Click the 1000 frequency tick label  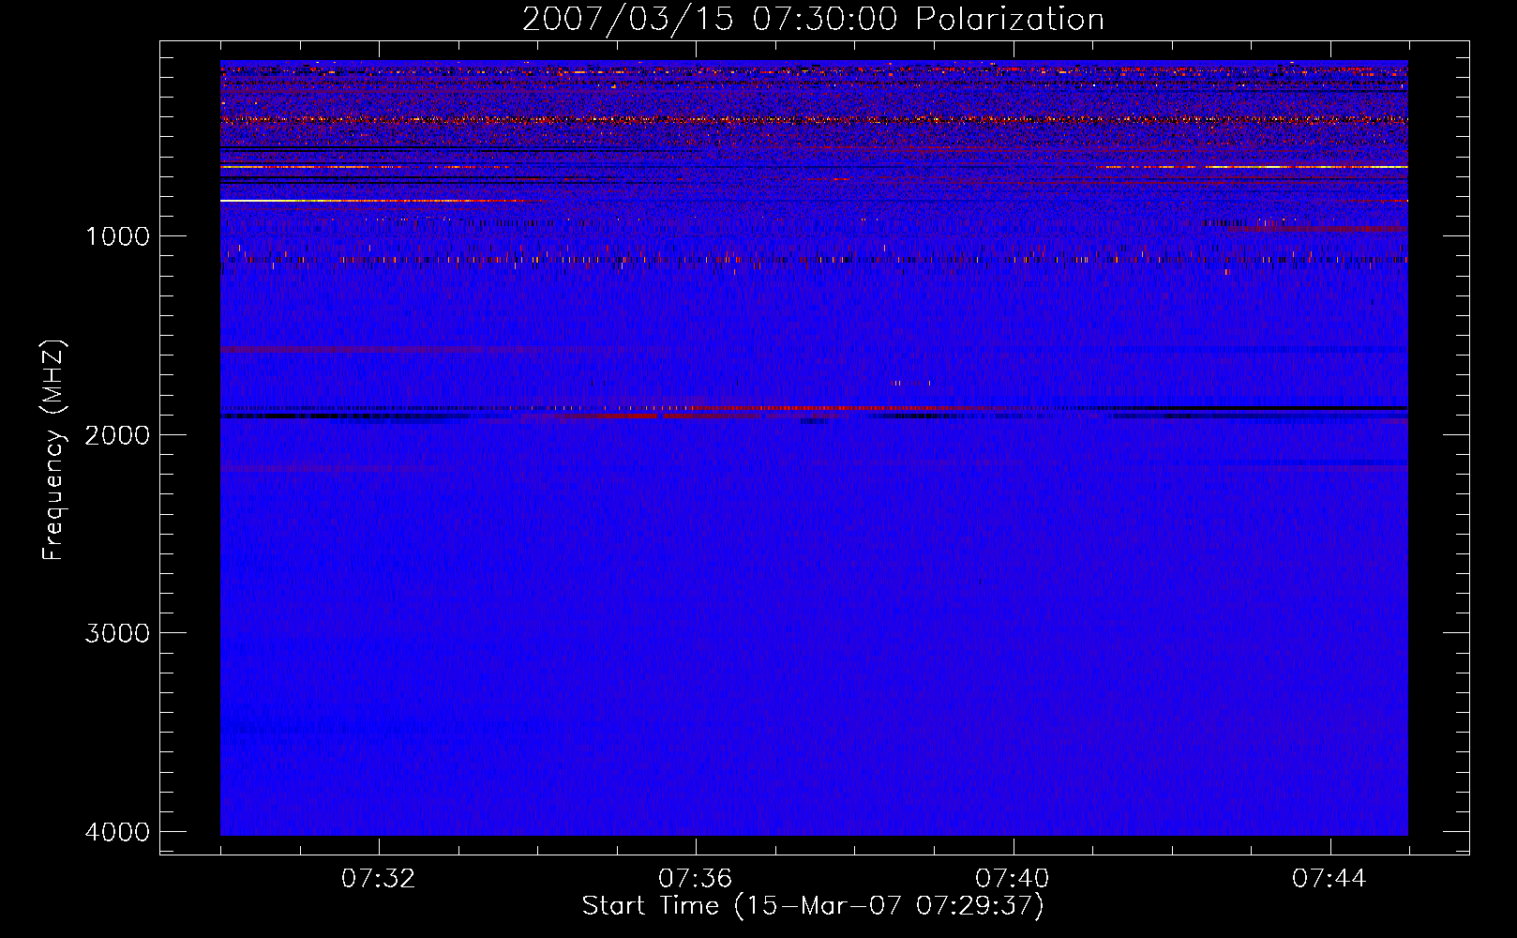117,235
